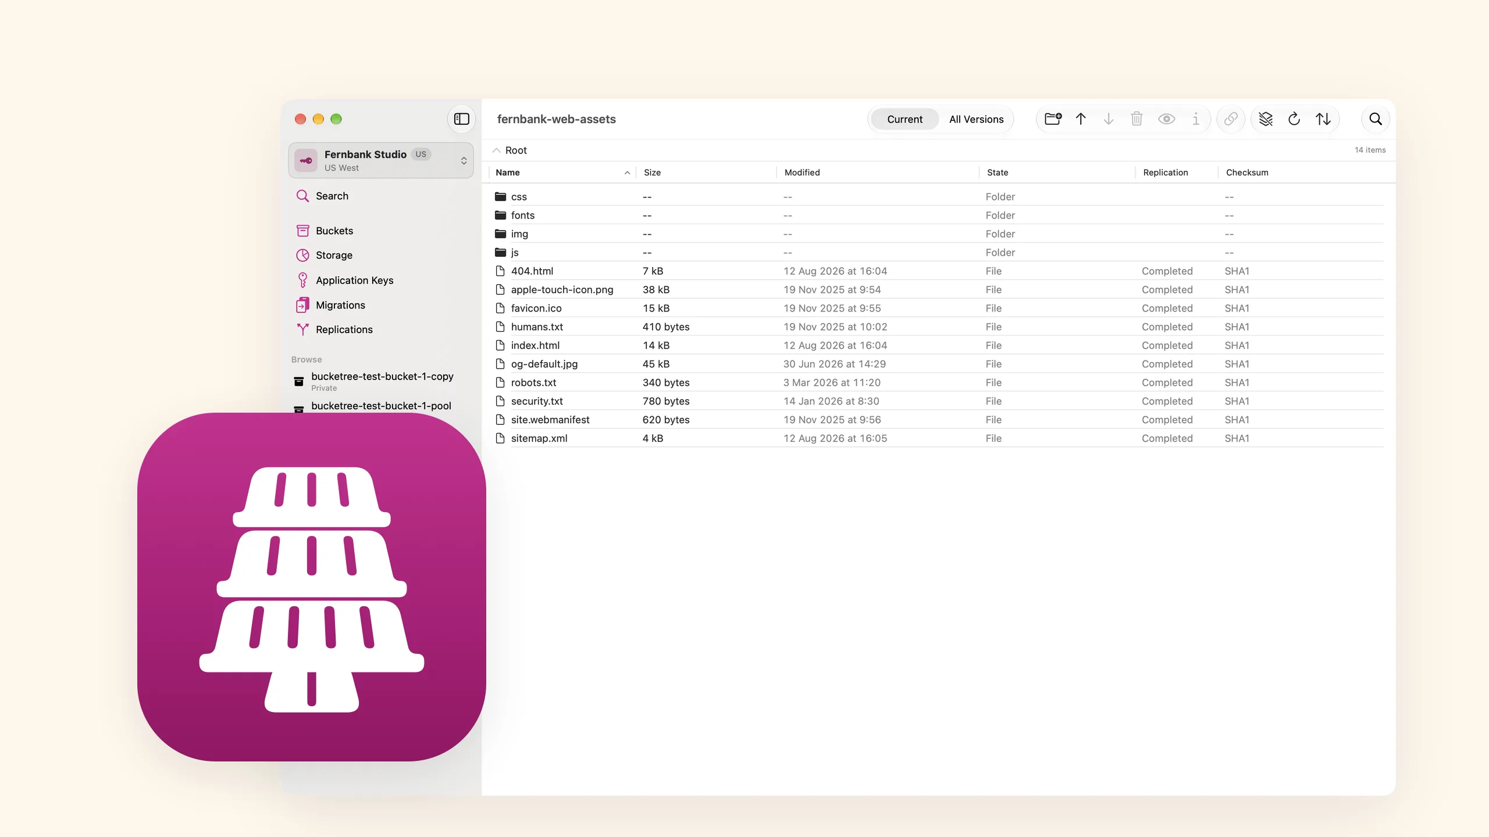Sort by the Size column header
Viewport: 1489px width, 837px height.
(x=706, y=173)
